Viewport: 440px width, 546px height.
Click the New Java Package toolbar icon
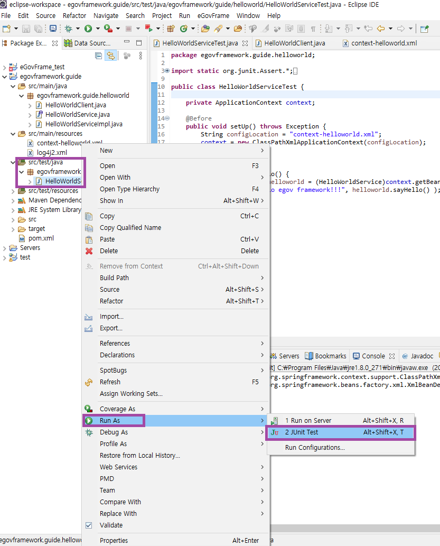(171, 29)
